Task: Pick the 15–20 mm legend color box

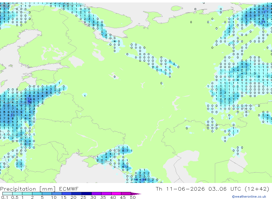Action: (67, 194)
